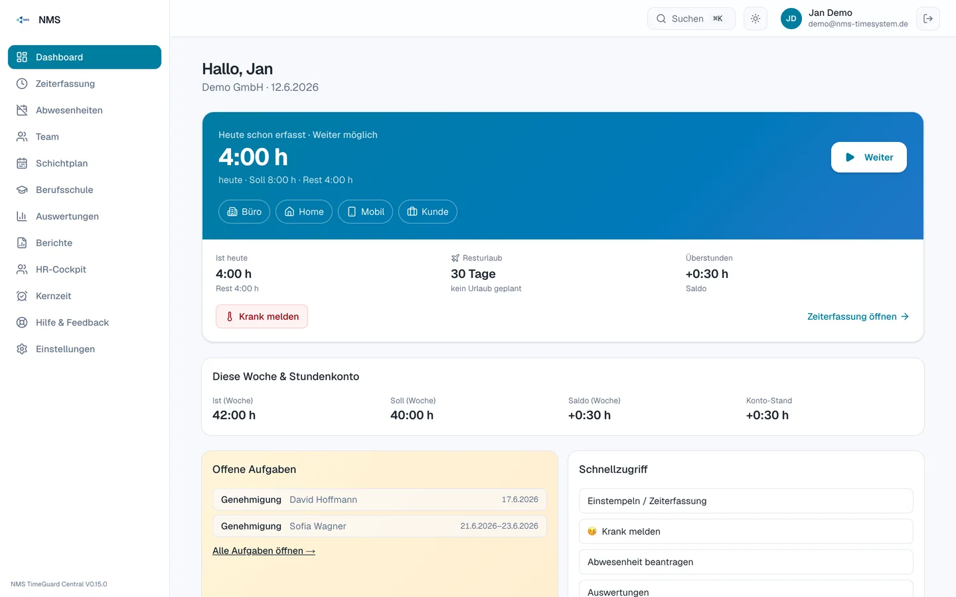956x597 pixels.
Task: Click Auswertungen in Schnellzugriff
Action: [746, 589]
